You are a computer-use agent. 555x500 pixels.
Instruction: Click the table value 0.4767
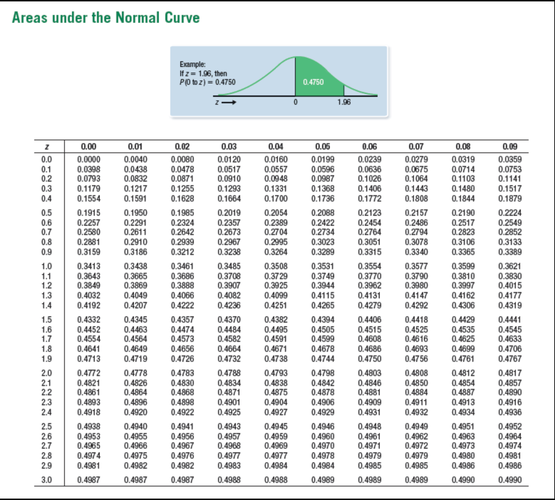click(510, 359)
